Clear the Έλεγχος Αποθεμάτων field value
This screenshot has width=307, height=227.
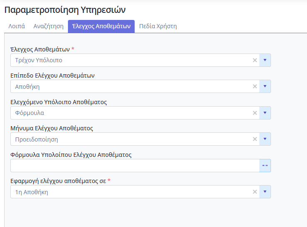click(255, 60)
